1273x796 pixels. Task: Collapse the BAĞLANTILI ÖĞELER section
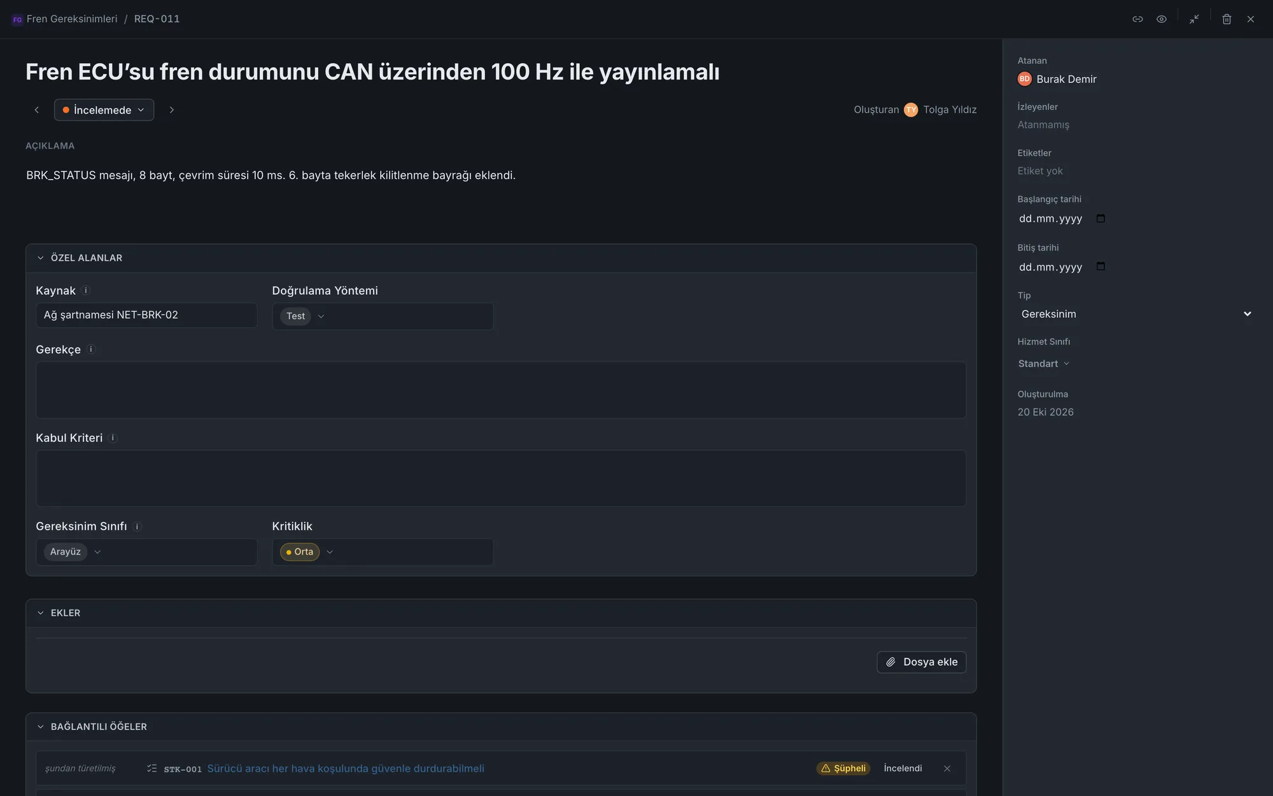(x=41, y=727)
